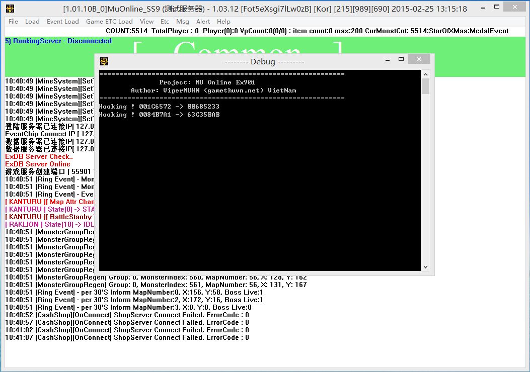
Task: Click the 'ExDB Server Check..' log line
Action: coord(39,157)
